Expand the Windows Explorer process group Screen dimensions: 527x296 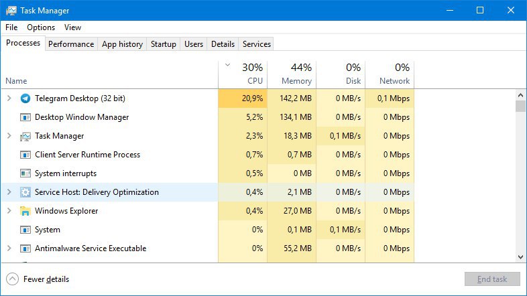(x=9, y=211)
